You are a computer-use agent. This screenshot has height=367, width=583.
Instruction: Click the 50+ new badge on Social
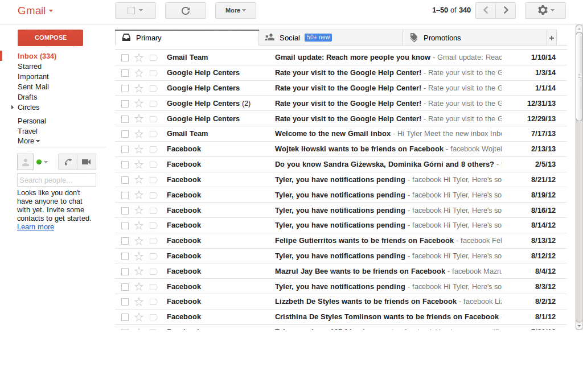pyautogui.click(x=318, y=38)
